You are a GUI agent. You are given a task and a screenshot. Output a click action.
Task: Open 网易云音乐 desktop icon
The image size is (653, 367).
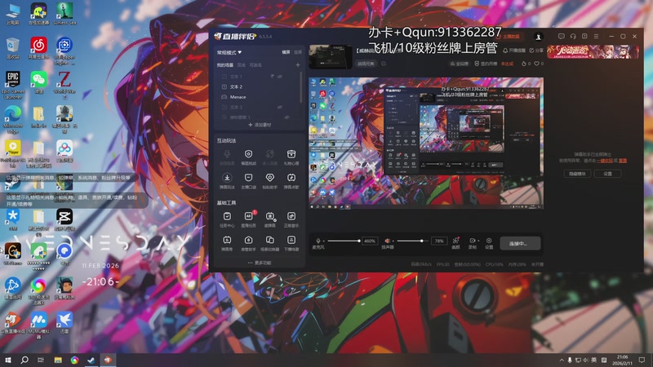click(38, 47)
